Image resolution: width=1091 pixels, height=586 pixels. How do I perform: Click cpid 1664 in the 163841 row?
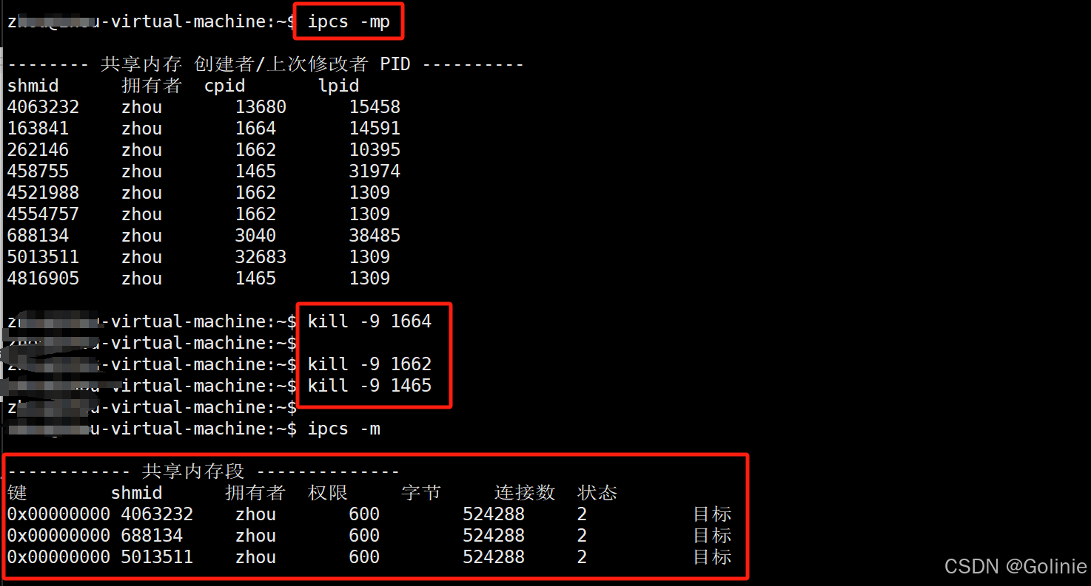(255, 129)
